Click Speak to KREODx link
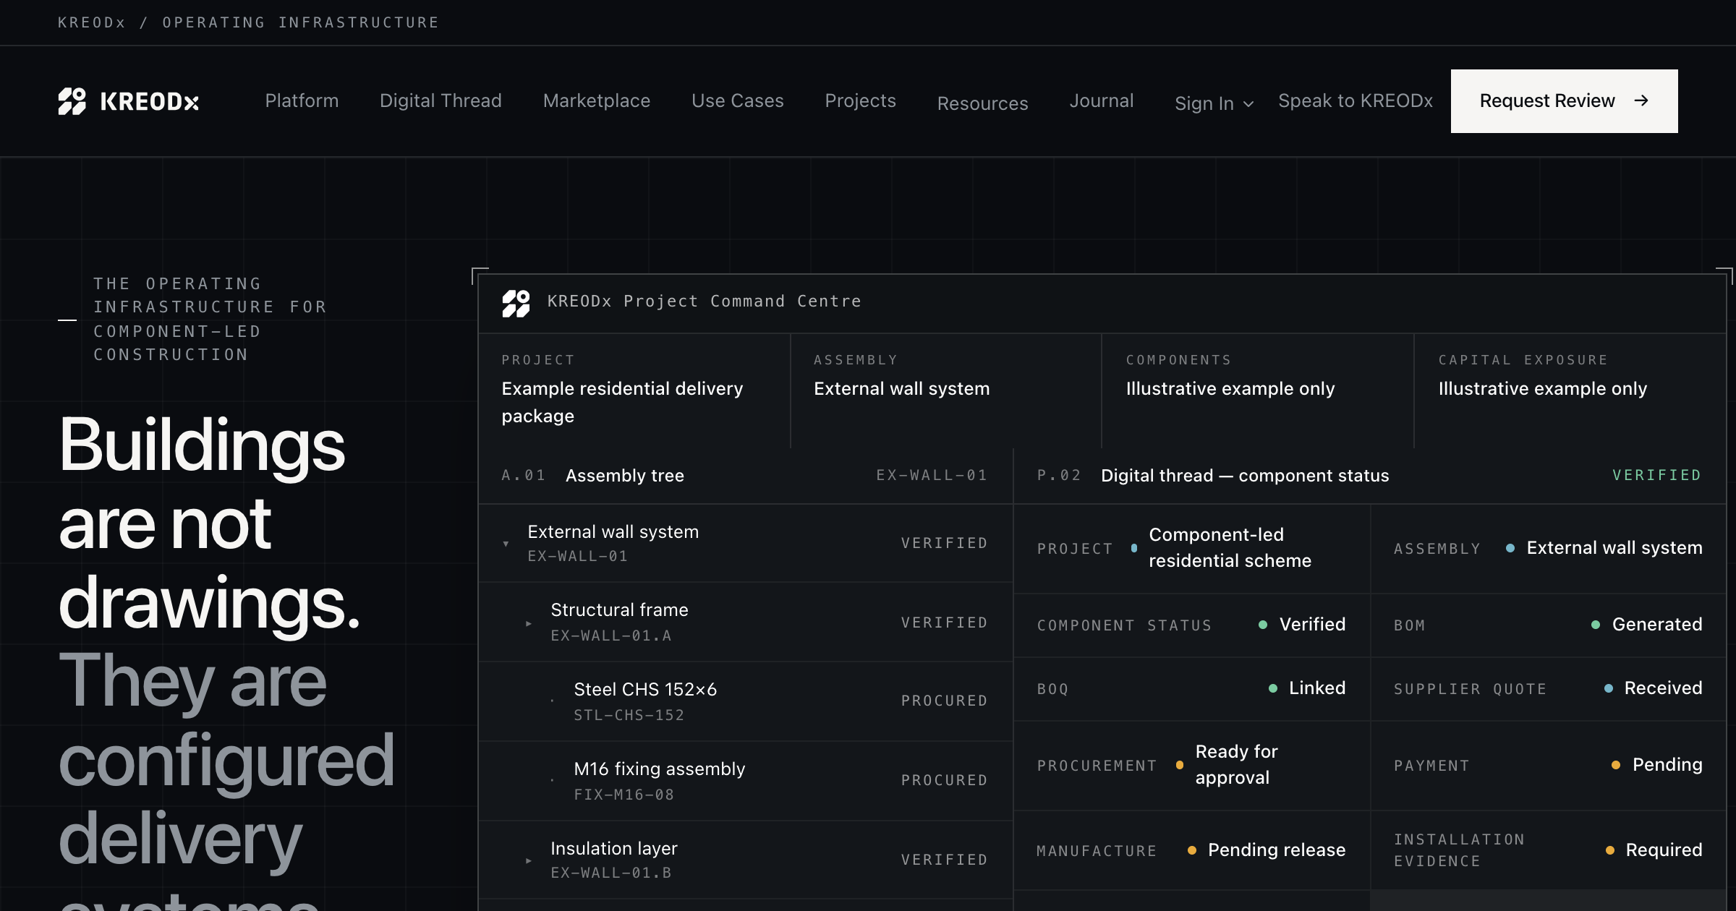The height and width of the screenshot is (911, 1736). [1356, 100]
